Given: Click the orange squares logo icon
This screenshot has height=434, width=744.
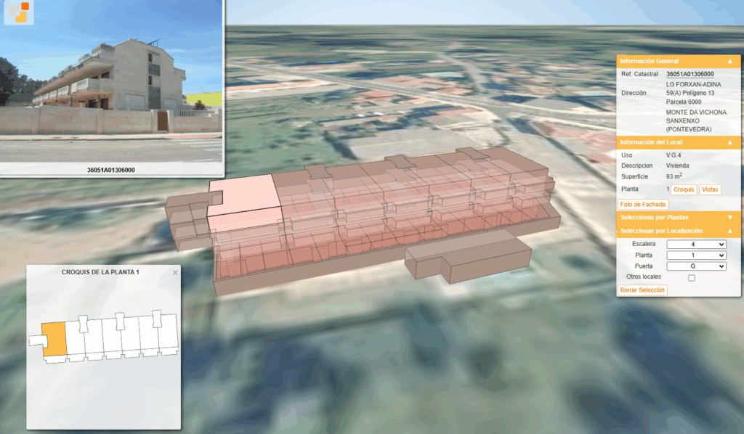Looking at the screenshot, I should [x=19, y=12].
